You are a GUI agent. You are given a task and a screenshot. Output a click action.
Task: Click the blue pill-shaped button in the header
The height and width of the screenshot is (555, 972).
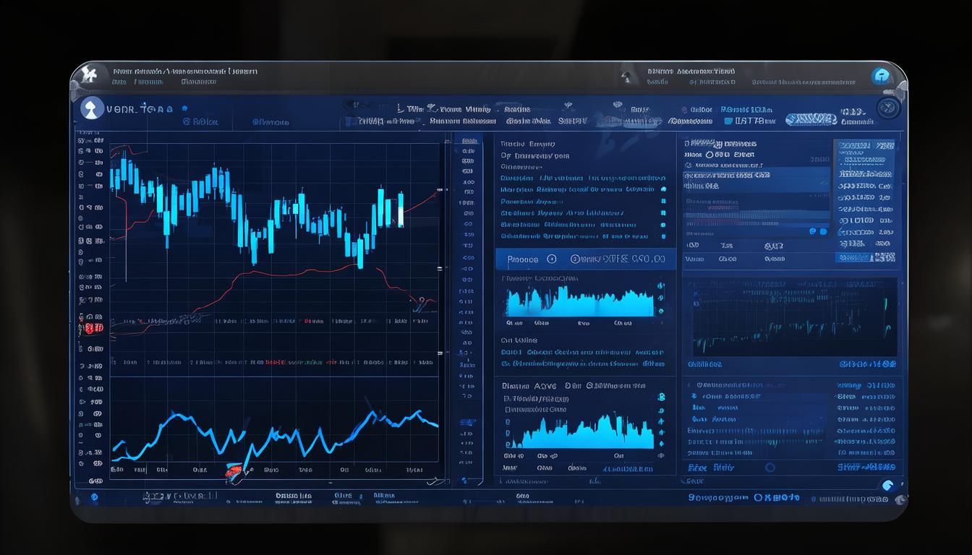(811, 119)
